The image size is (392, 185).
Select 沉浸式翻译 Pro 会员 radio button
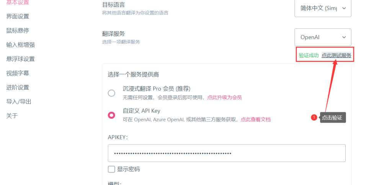click(111, 93)
